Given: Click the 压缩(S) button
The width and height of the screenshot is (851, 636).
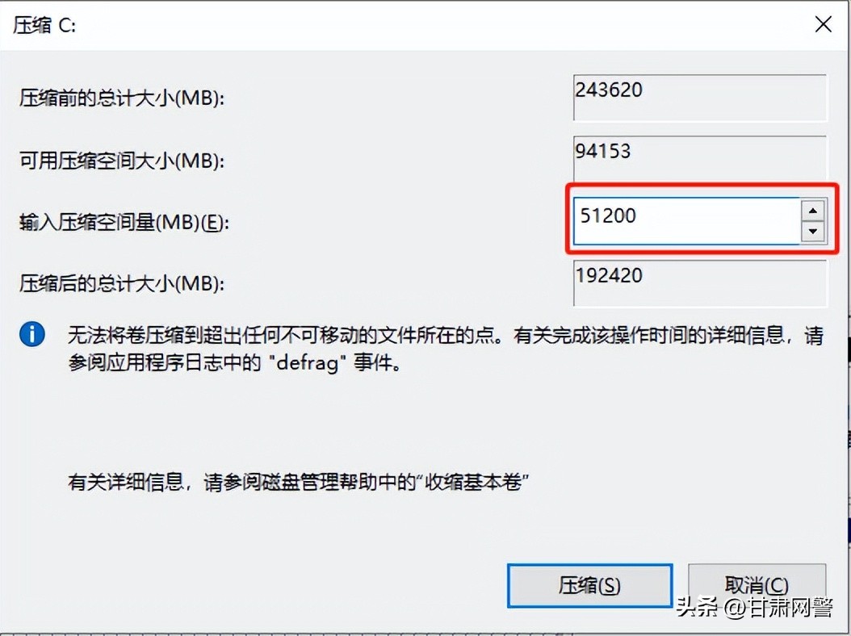Looking at the screenshot, I should click(x=590, y=585).
